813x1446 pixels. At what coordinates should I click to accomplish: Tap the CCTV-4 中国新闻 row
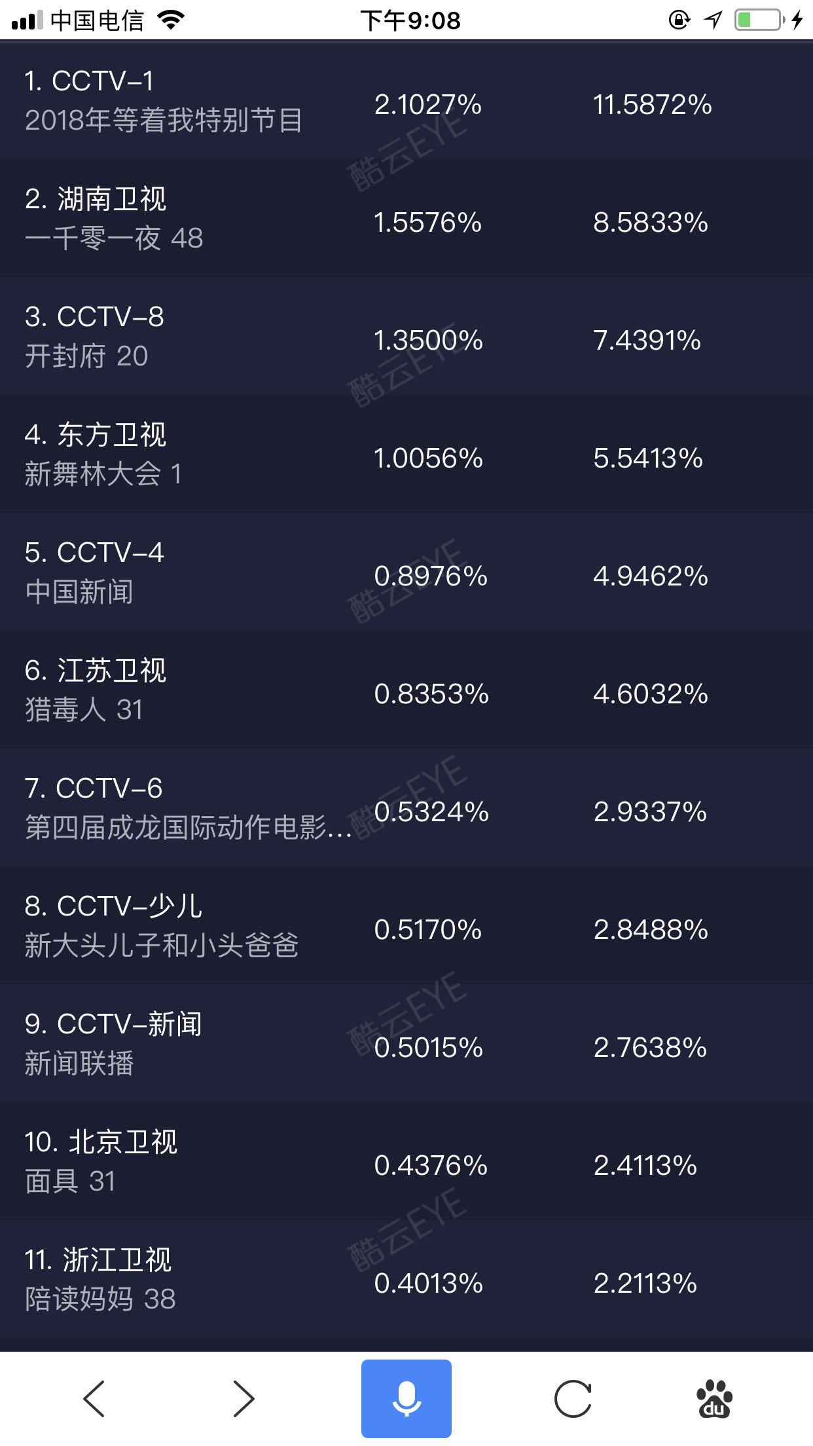[406, 571]
